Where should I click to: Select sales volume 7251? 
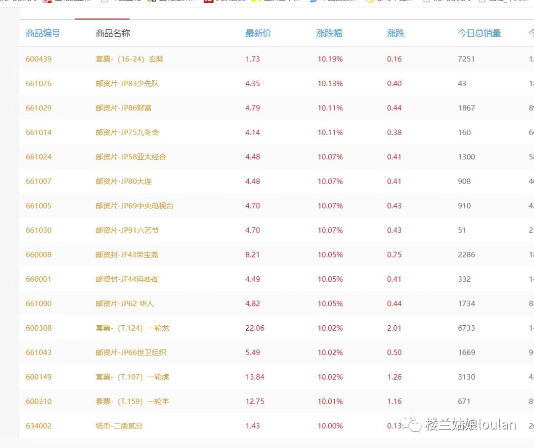[x=466, y=59]
